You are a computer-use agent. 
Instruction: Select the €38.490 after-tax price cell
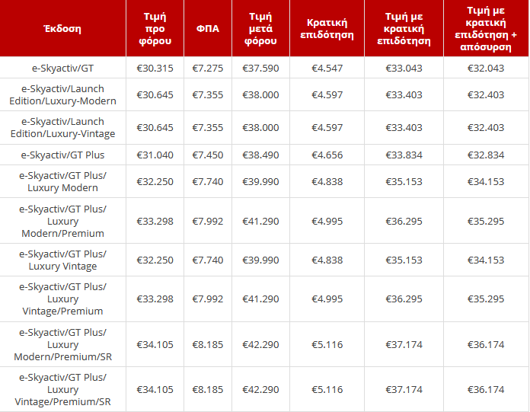[x=260, y=155]
